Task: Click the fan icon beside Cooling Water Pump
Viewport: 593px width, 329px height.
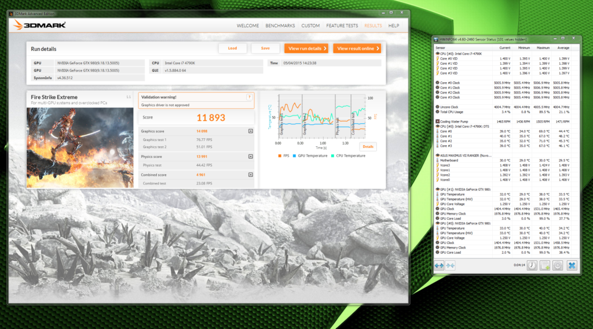Action: point(438,121)
